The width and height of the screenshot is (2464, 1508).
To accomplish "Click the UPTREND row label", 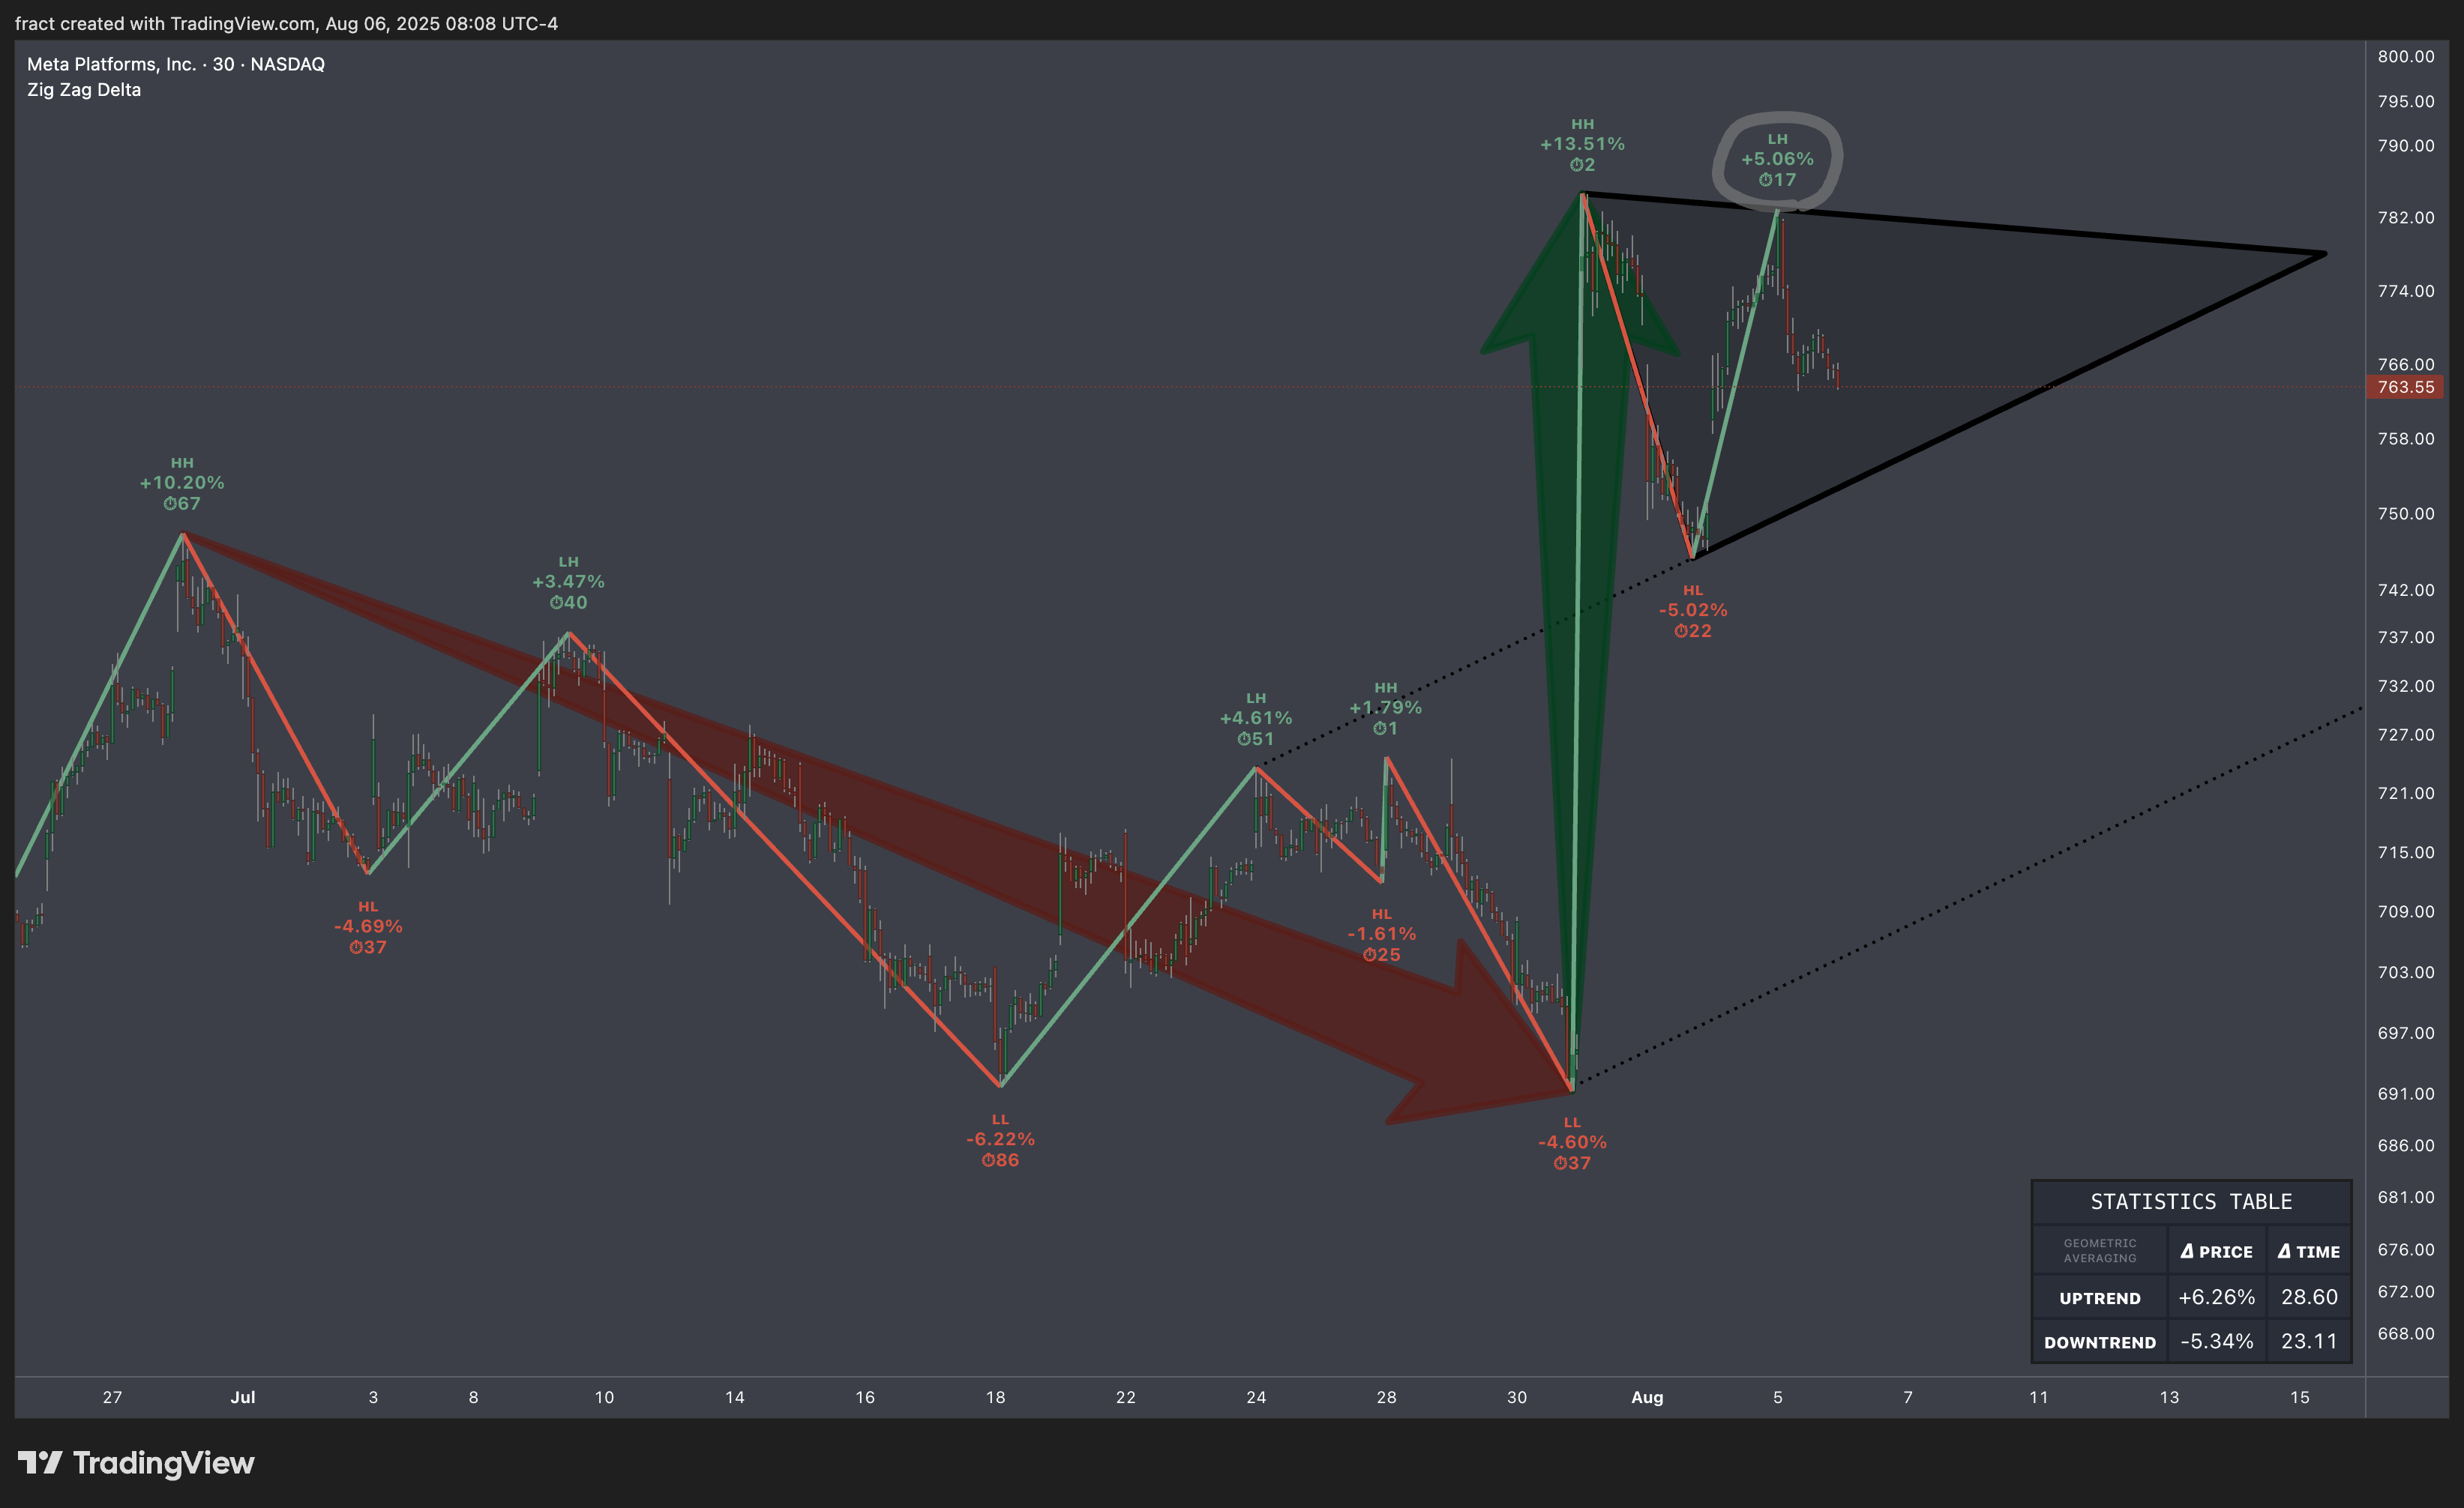I will pyautogui.click(x=2100, y=1298).
